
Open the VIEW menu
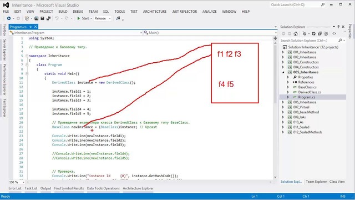pos(31,12)
